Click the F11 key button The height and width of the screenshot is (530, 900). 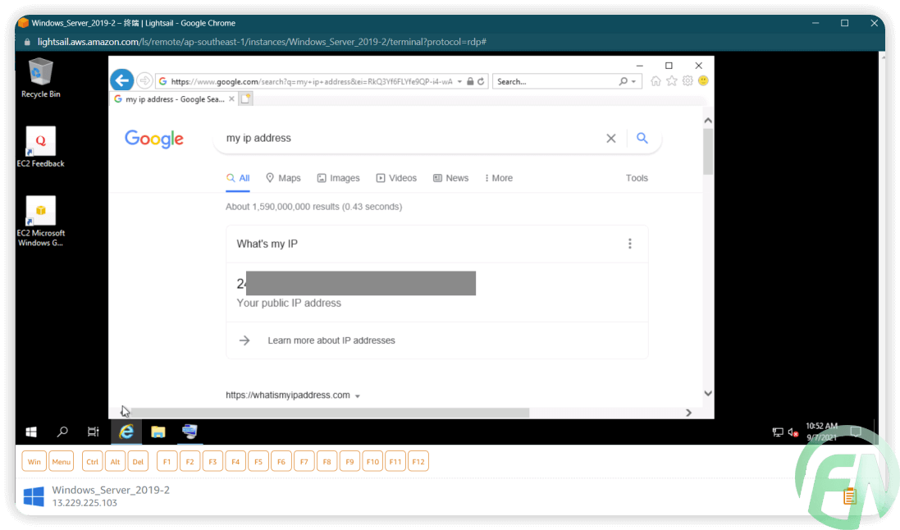pyautogui.click(x=395, y=462)
